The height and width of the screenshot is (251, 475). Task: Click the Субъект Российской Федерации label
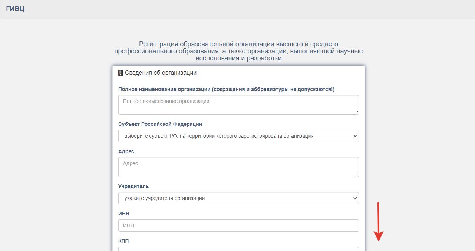(160, 124)
